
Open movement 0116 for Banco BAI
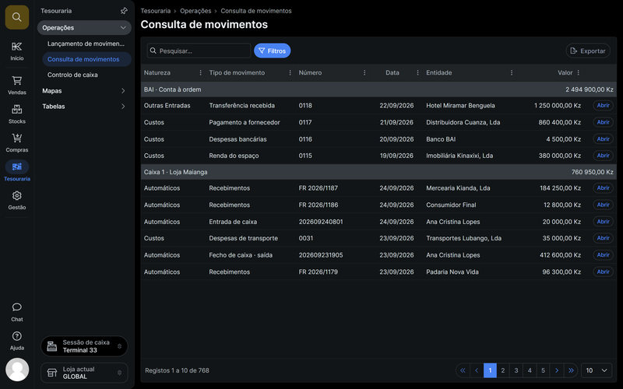(x=603, y=139)
